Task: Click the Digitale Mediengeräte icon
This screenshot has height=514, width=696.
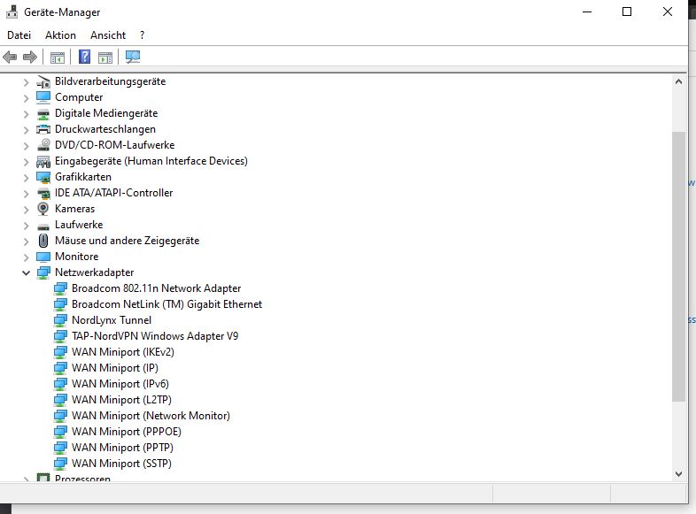Action: coord(43,113)
